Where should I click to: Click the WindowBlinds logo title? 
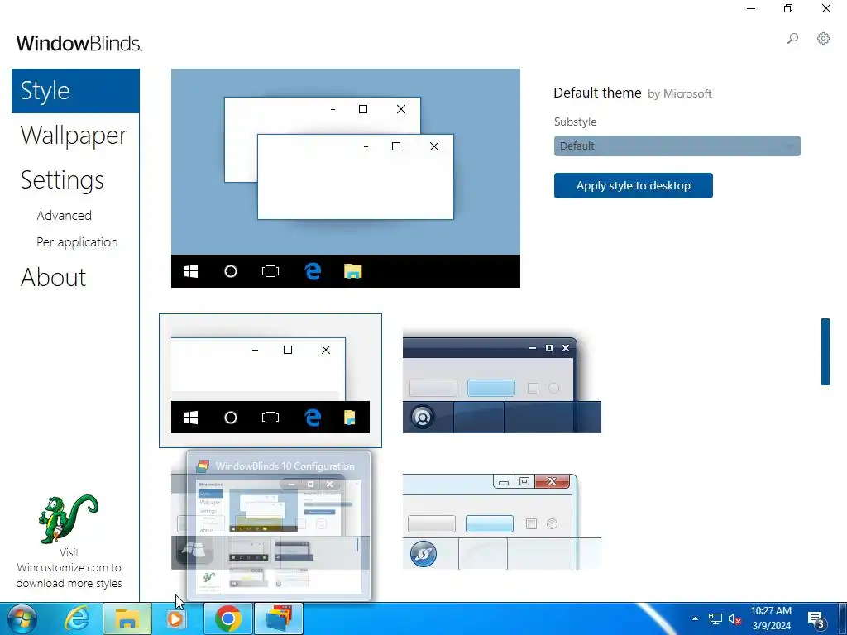79,43
